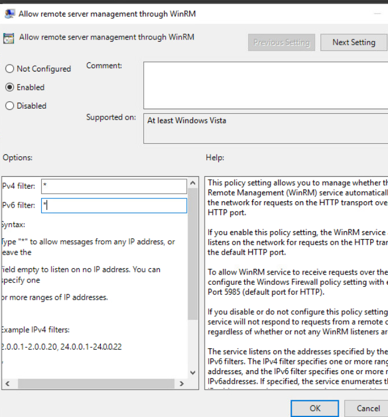This screenshot has width=388, height=417.
Task: Select the Disabled radio button
Action: coord(10,106)
